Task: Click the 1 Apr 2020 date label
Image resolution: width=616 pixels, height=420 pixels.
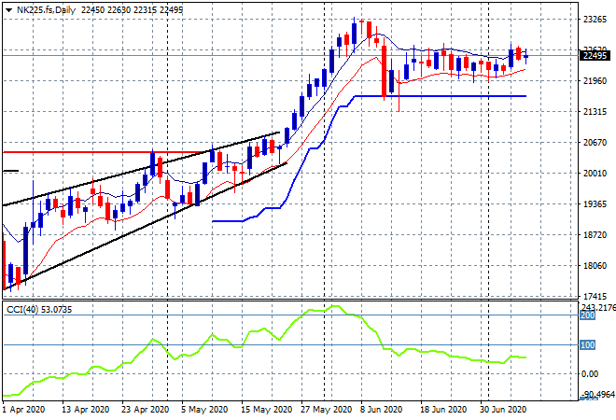Action: [26, 409]
